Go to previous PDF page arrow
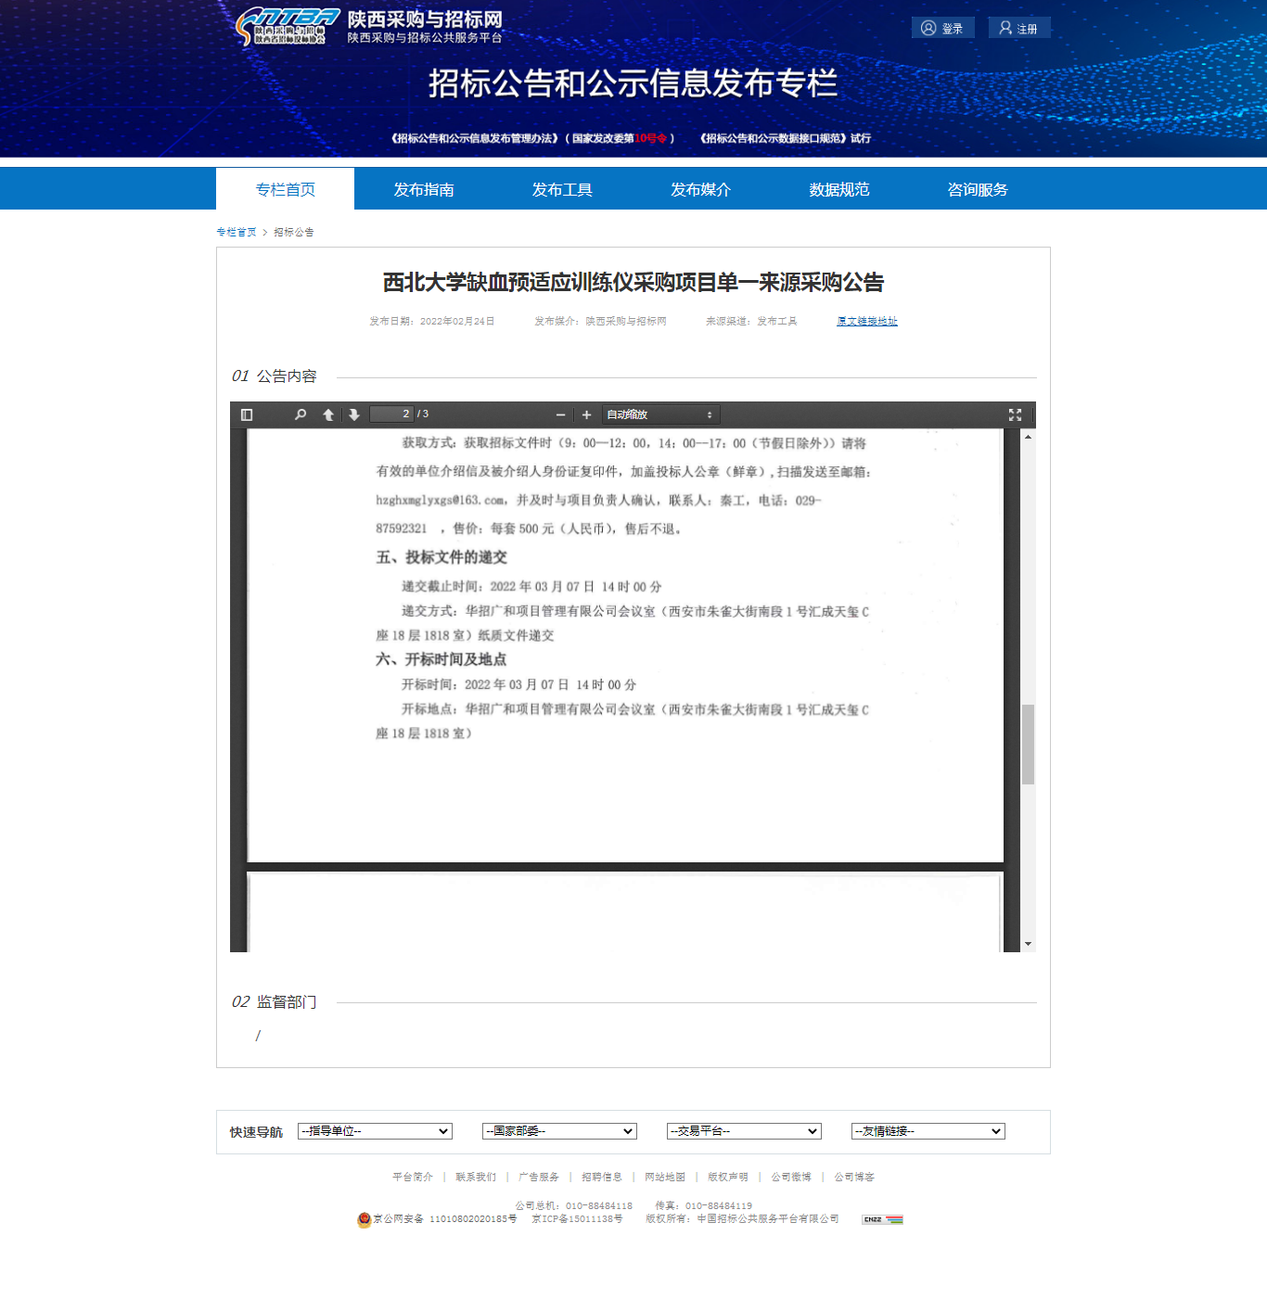This screenshot has width=1267, height=1312. pos(328,414)
